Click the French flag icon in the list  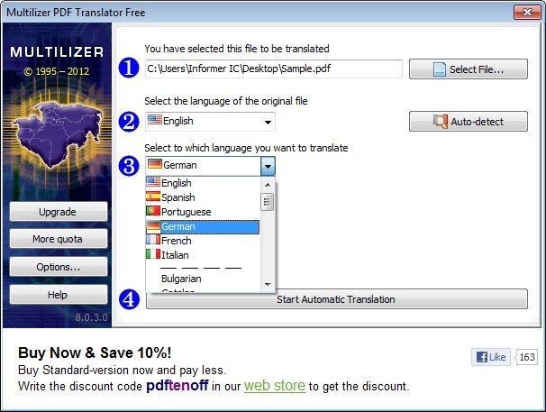click(153, 240)
